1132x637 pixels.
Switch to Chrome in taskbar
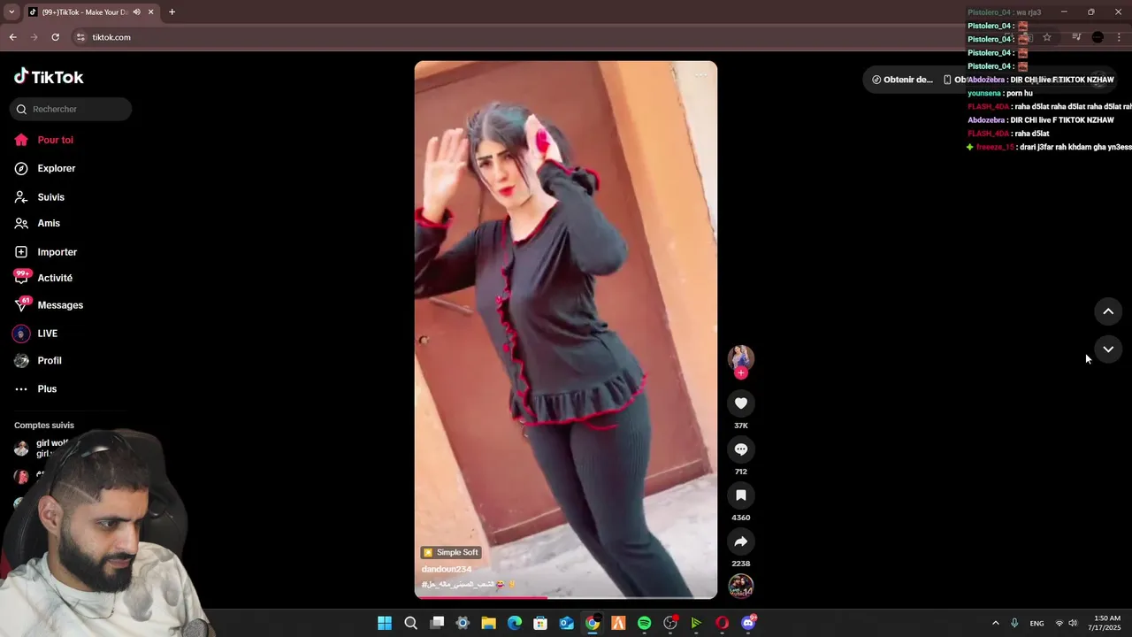(593, 623)
